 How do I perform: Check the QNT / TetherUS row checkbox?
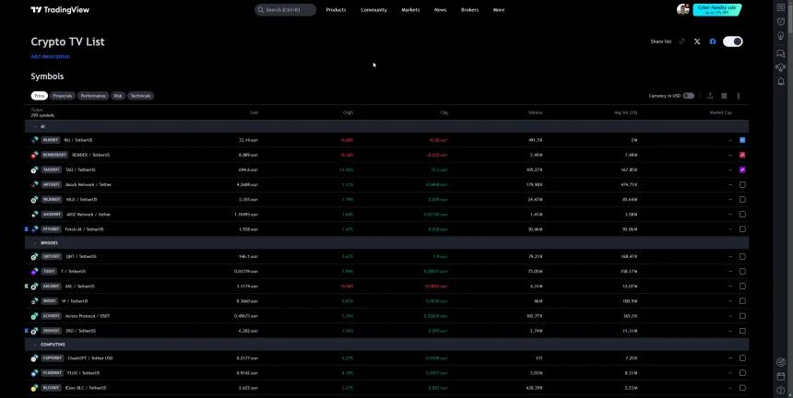(x=742, y=256)
